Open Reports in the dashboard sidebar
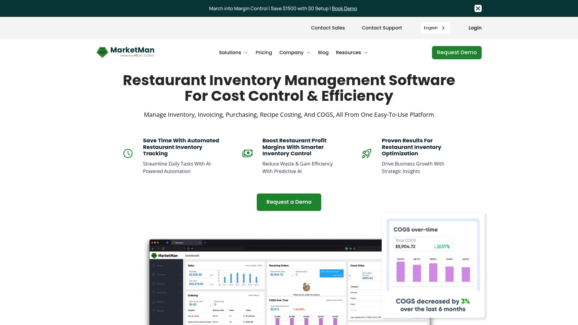Image resolution: width=578 pixels, height=325 pixels. (x=160, y=302)
